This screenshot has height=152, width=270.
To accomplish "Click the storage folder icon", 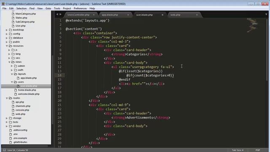I will 10,118.
